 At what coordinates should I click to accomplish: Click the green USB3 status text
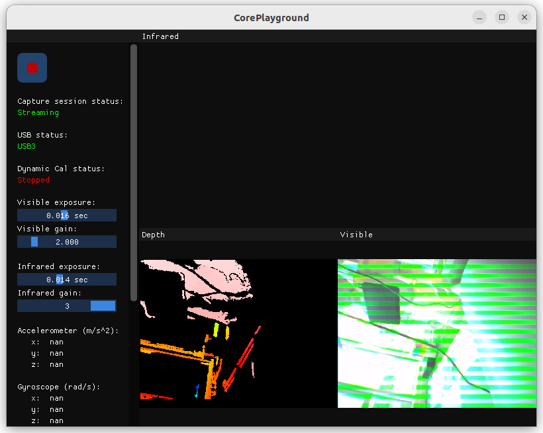(26, 146)
